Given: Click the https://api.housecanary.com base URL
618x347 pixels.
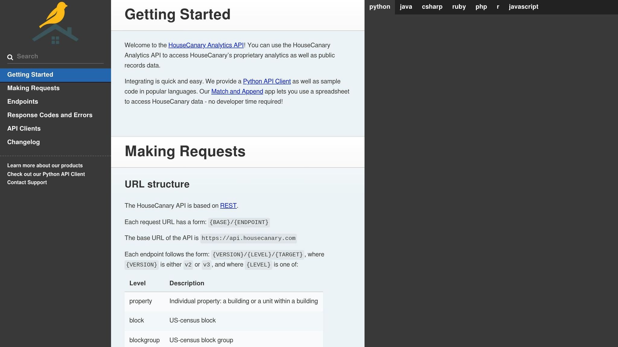Looking at the screenshot, I should (x=248, y=238).
